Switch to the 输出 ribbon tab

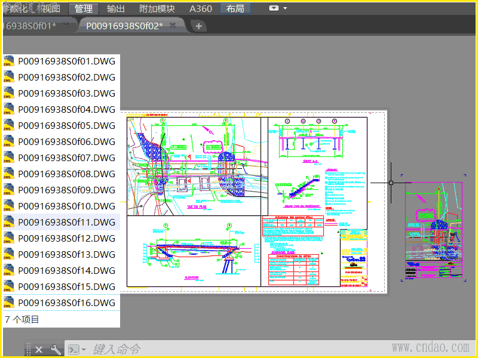pos(116,8)
